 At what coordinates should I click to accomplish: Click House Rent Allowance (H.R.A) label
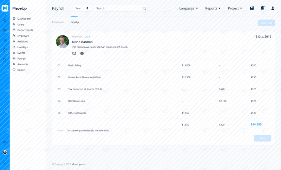coord(84,77)
